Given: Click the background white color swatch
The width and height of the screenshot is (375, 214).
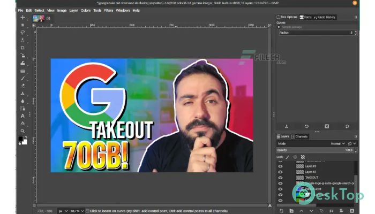Looking at the screenshot, I should pyautogui.click(x=25, y=142).
